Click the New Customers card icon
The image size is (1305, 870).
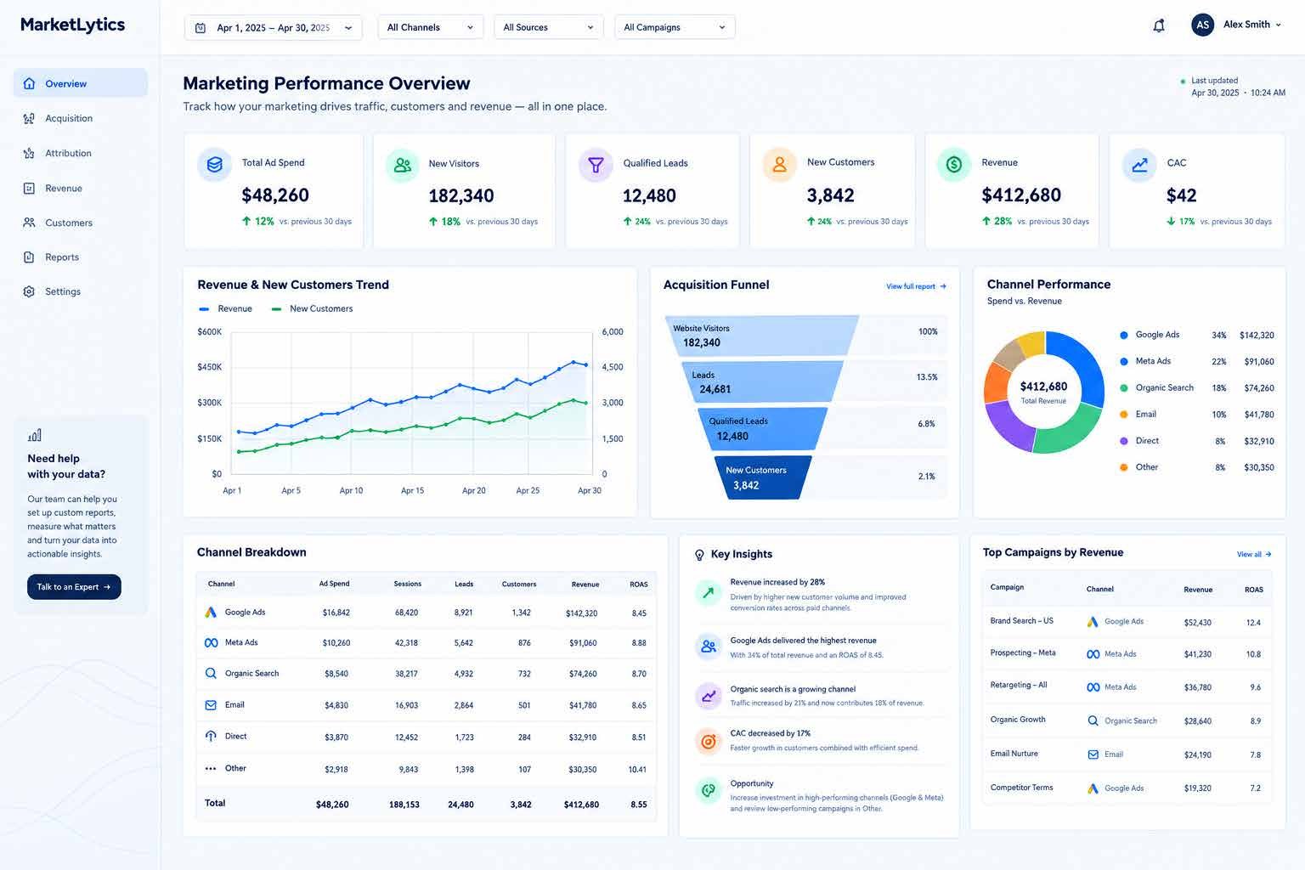tap(779, 165)
